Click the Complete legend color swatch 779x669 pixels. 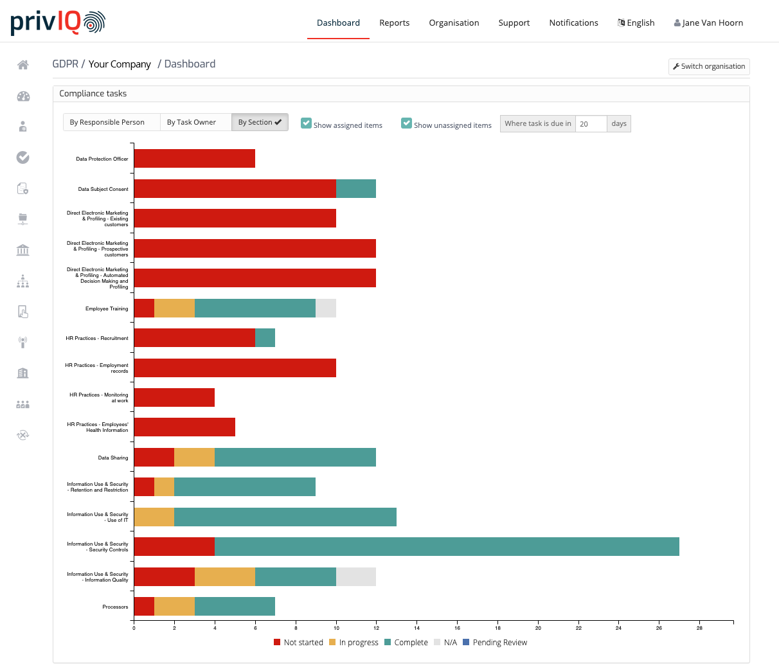click(388, 642)
